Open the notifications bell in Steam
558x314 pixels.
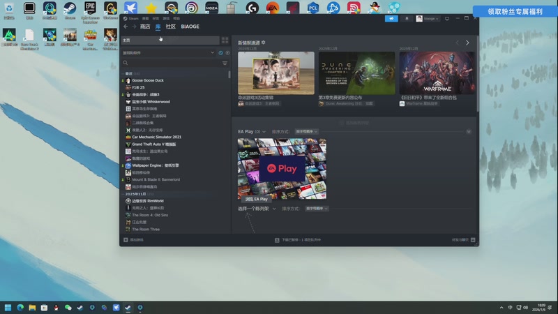(407, 19)
